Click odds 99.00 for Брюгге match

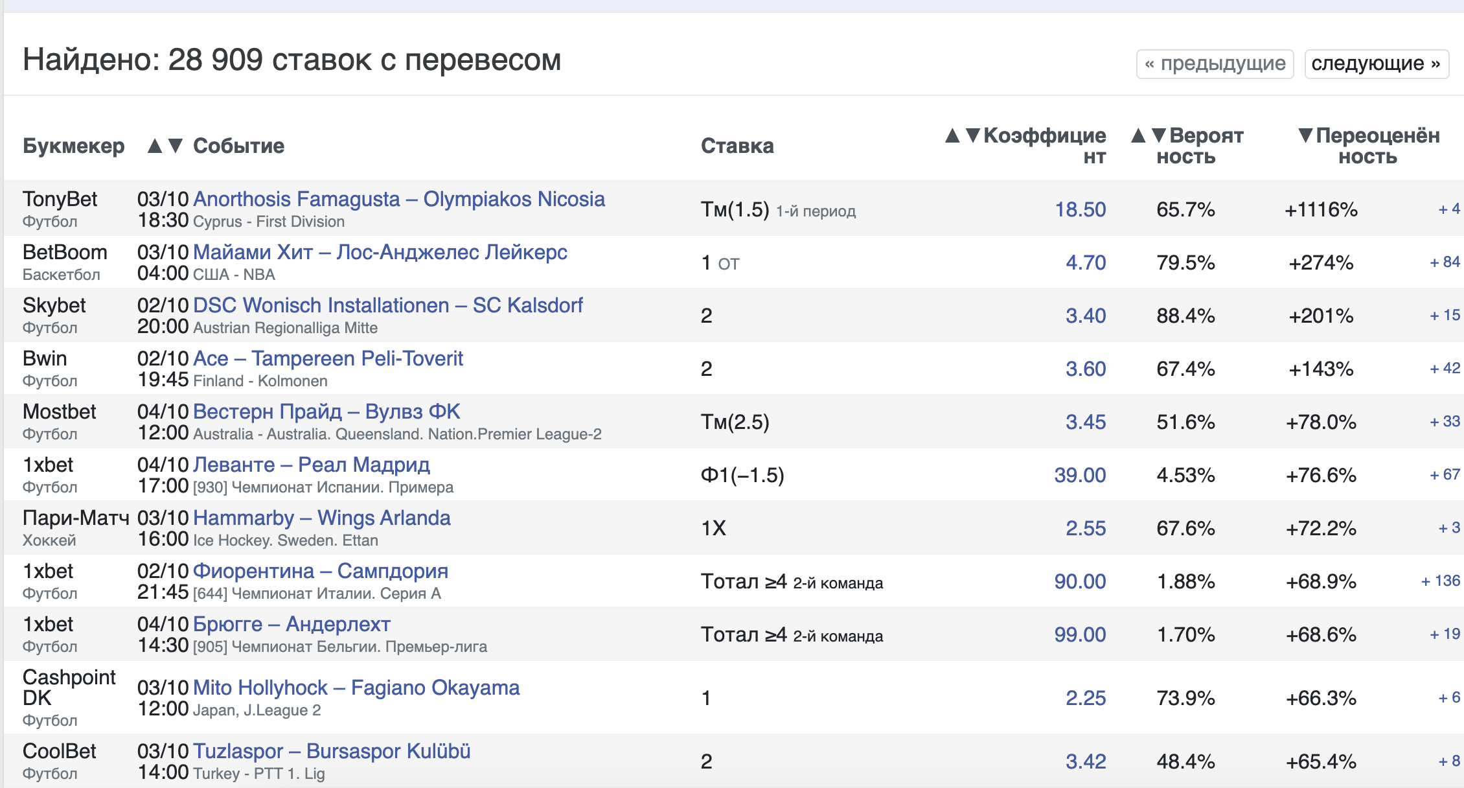pyautogui.click(x=1080, y=634)
